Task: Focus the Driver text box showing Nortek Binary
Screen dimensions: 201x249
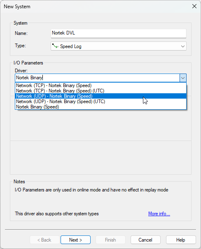Action: 98,78
